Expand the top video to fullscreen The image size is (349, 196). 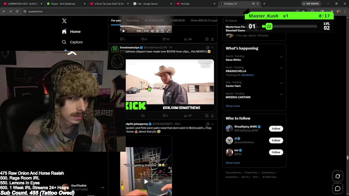(x=168, y=31)
